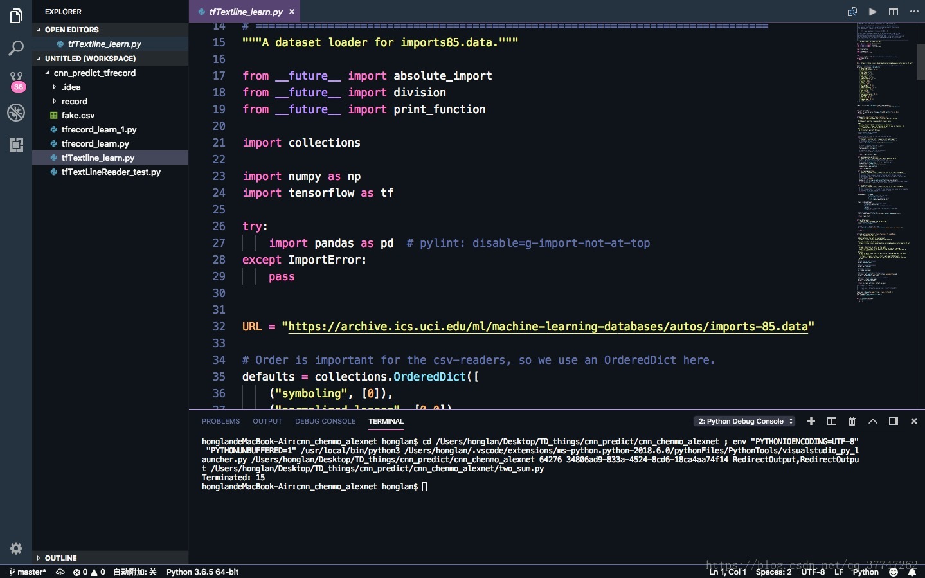This screenshot has height=578, width=925.
Task: Split the editor with the layout icon
Action: point(894,12)
